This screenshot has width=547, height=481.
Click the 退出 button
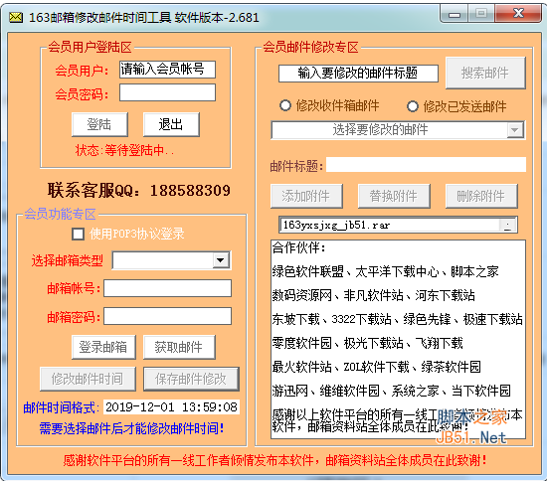tap(171, 124)
